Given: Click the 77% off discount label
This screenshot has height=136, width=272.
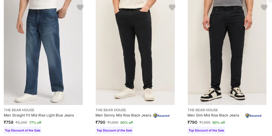Looking at the screenshot, I should (x=35, y=122).
